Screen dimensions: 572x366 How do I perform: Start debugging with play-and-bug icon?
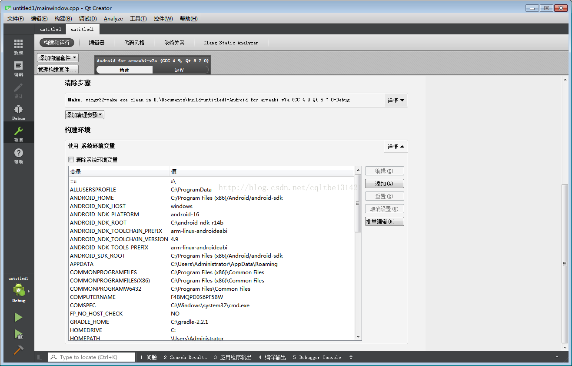pos(18,334)
